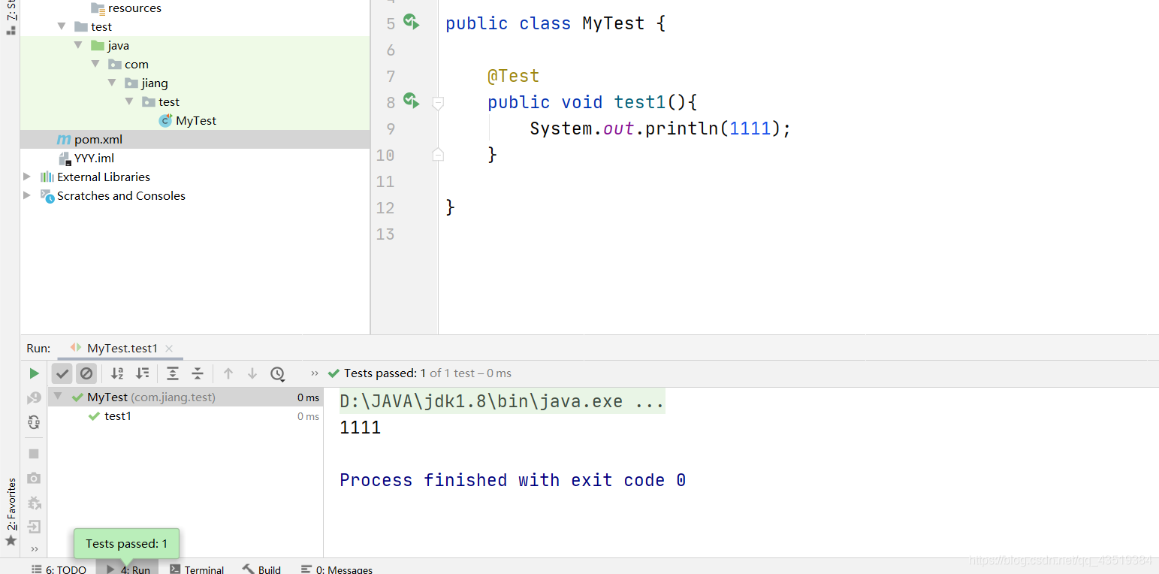1159x574 pixels.
Task: Open the 2: Favorites side panel
Action: click(11, 511)
